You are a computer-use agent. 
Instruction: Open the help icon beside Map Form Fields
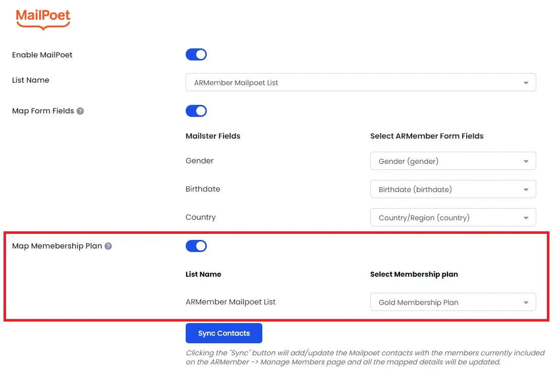(x=80, y=111)
